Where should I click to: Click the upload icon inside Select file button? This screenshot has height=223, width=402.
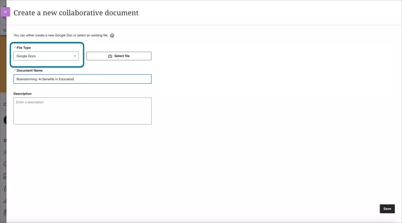pos(110,56)
